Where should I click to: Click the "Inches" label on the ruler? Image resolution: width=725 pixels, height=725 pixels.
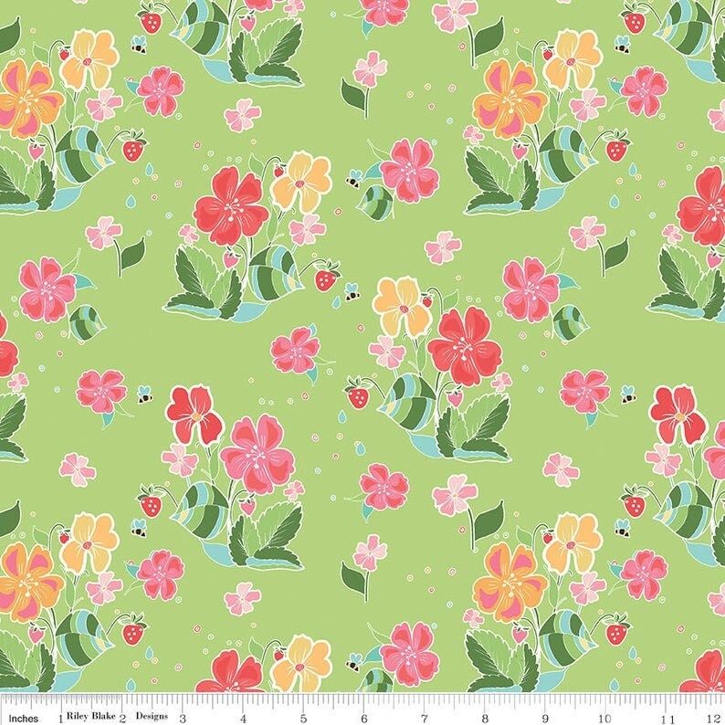coord(24,718)
